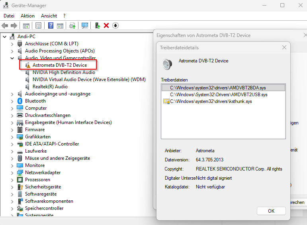
Task: Select NVIDIA High Definition Audio device
Action: [x=64, y=72]
